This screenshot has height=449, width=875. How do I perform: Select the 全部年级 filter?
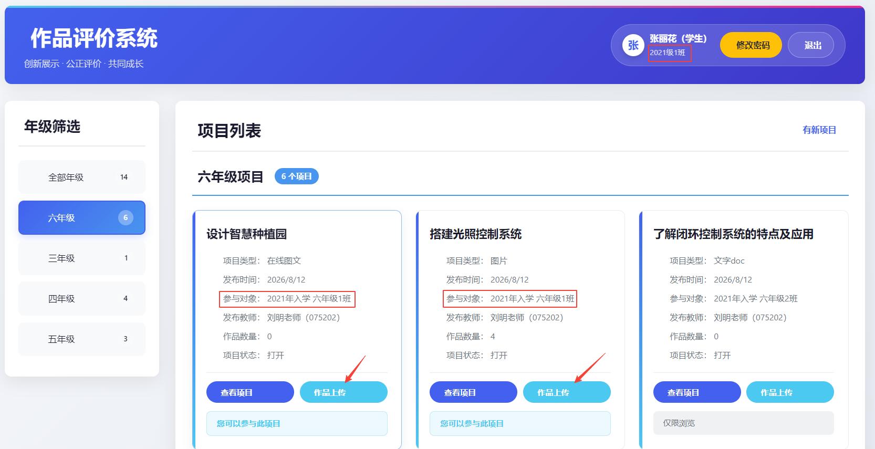[x=82, y=177]
